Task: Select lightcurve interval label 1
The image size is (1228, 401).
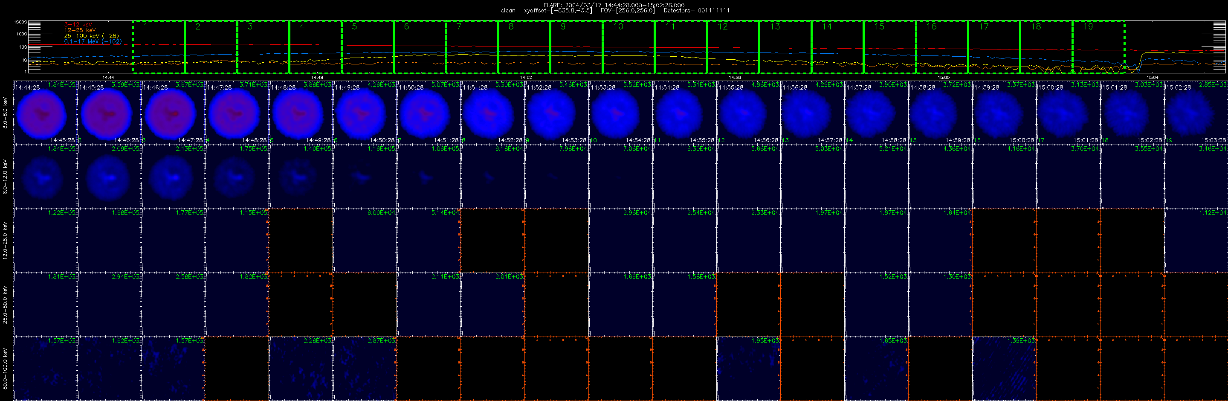Action: point(145,27)
